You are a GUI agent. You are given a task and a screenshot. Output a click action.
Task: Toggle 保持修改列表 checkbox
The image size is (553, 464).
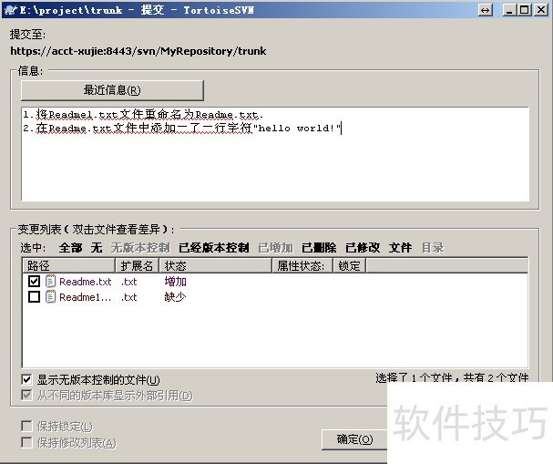coord(26,442)
